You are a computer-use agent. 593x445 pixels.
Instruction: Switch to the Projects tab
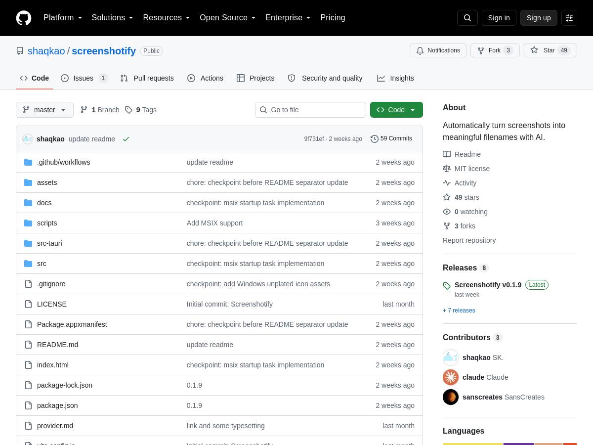255,78
